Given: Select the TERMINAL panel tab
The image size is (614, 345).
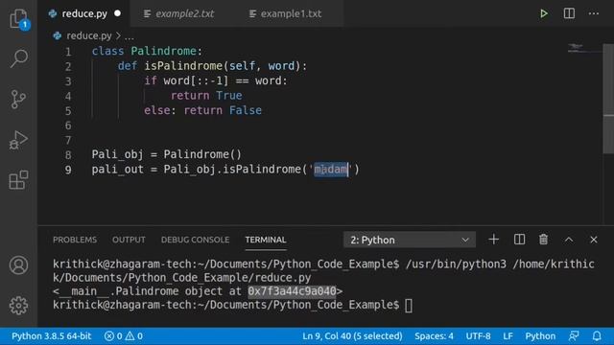Looking at the screenshot, I should pyautogui.click(x=266, y=240).
